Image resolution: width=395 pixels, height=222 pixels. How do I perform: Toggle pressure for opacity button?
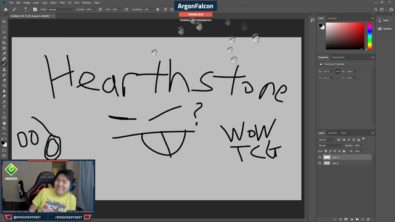[100, 9]
